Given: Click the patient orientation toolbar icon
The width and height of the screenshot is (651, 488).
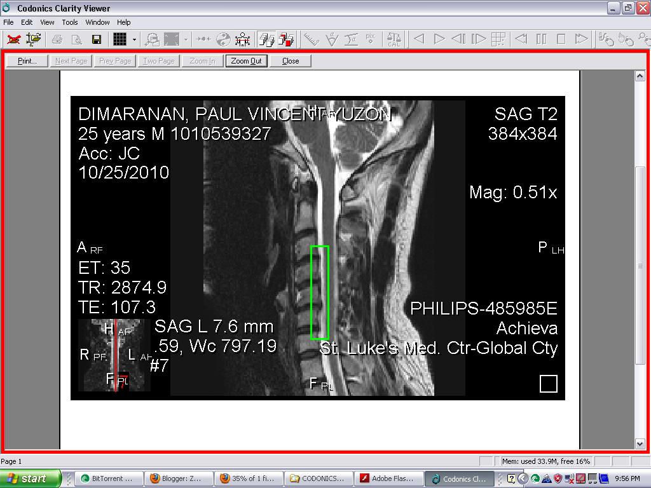Looking at the screenshot, I should pos(242,39).
